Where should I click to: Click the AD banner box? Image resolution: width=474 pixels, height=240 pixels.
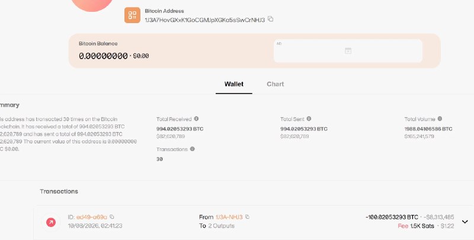tap(348, 51)
